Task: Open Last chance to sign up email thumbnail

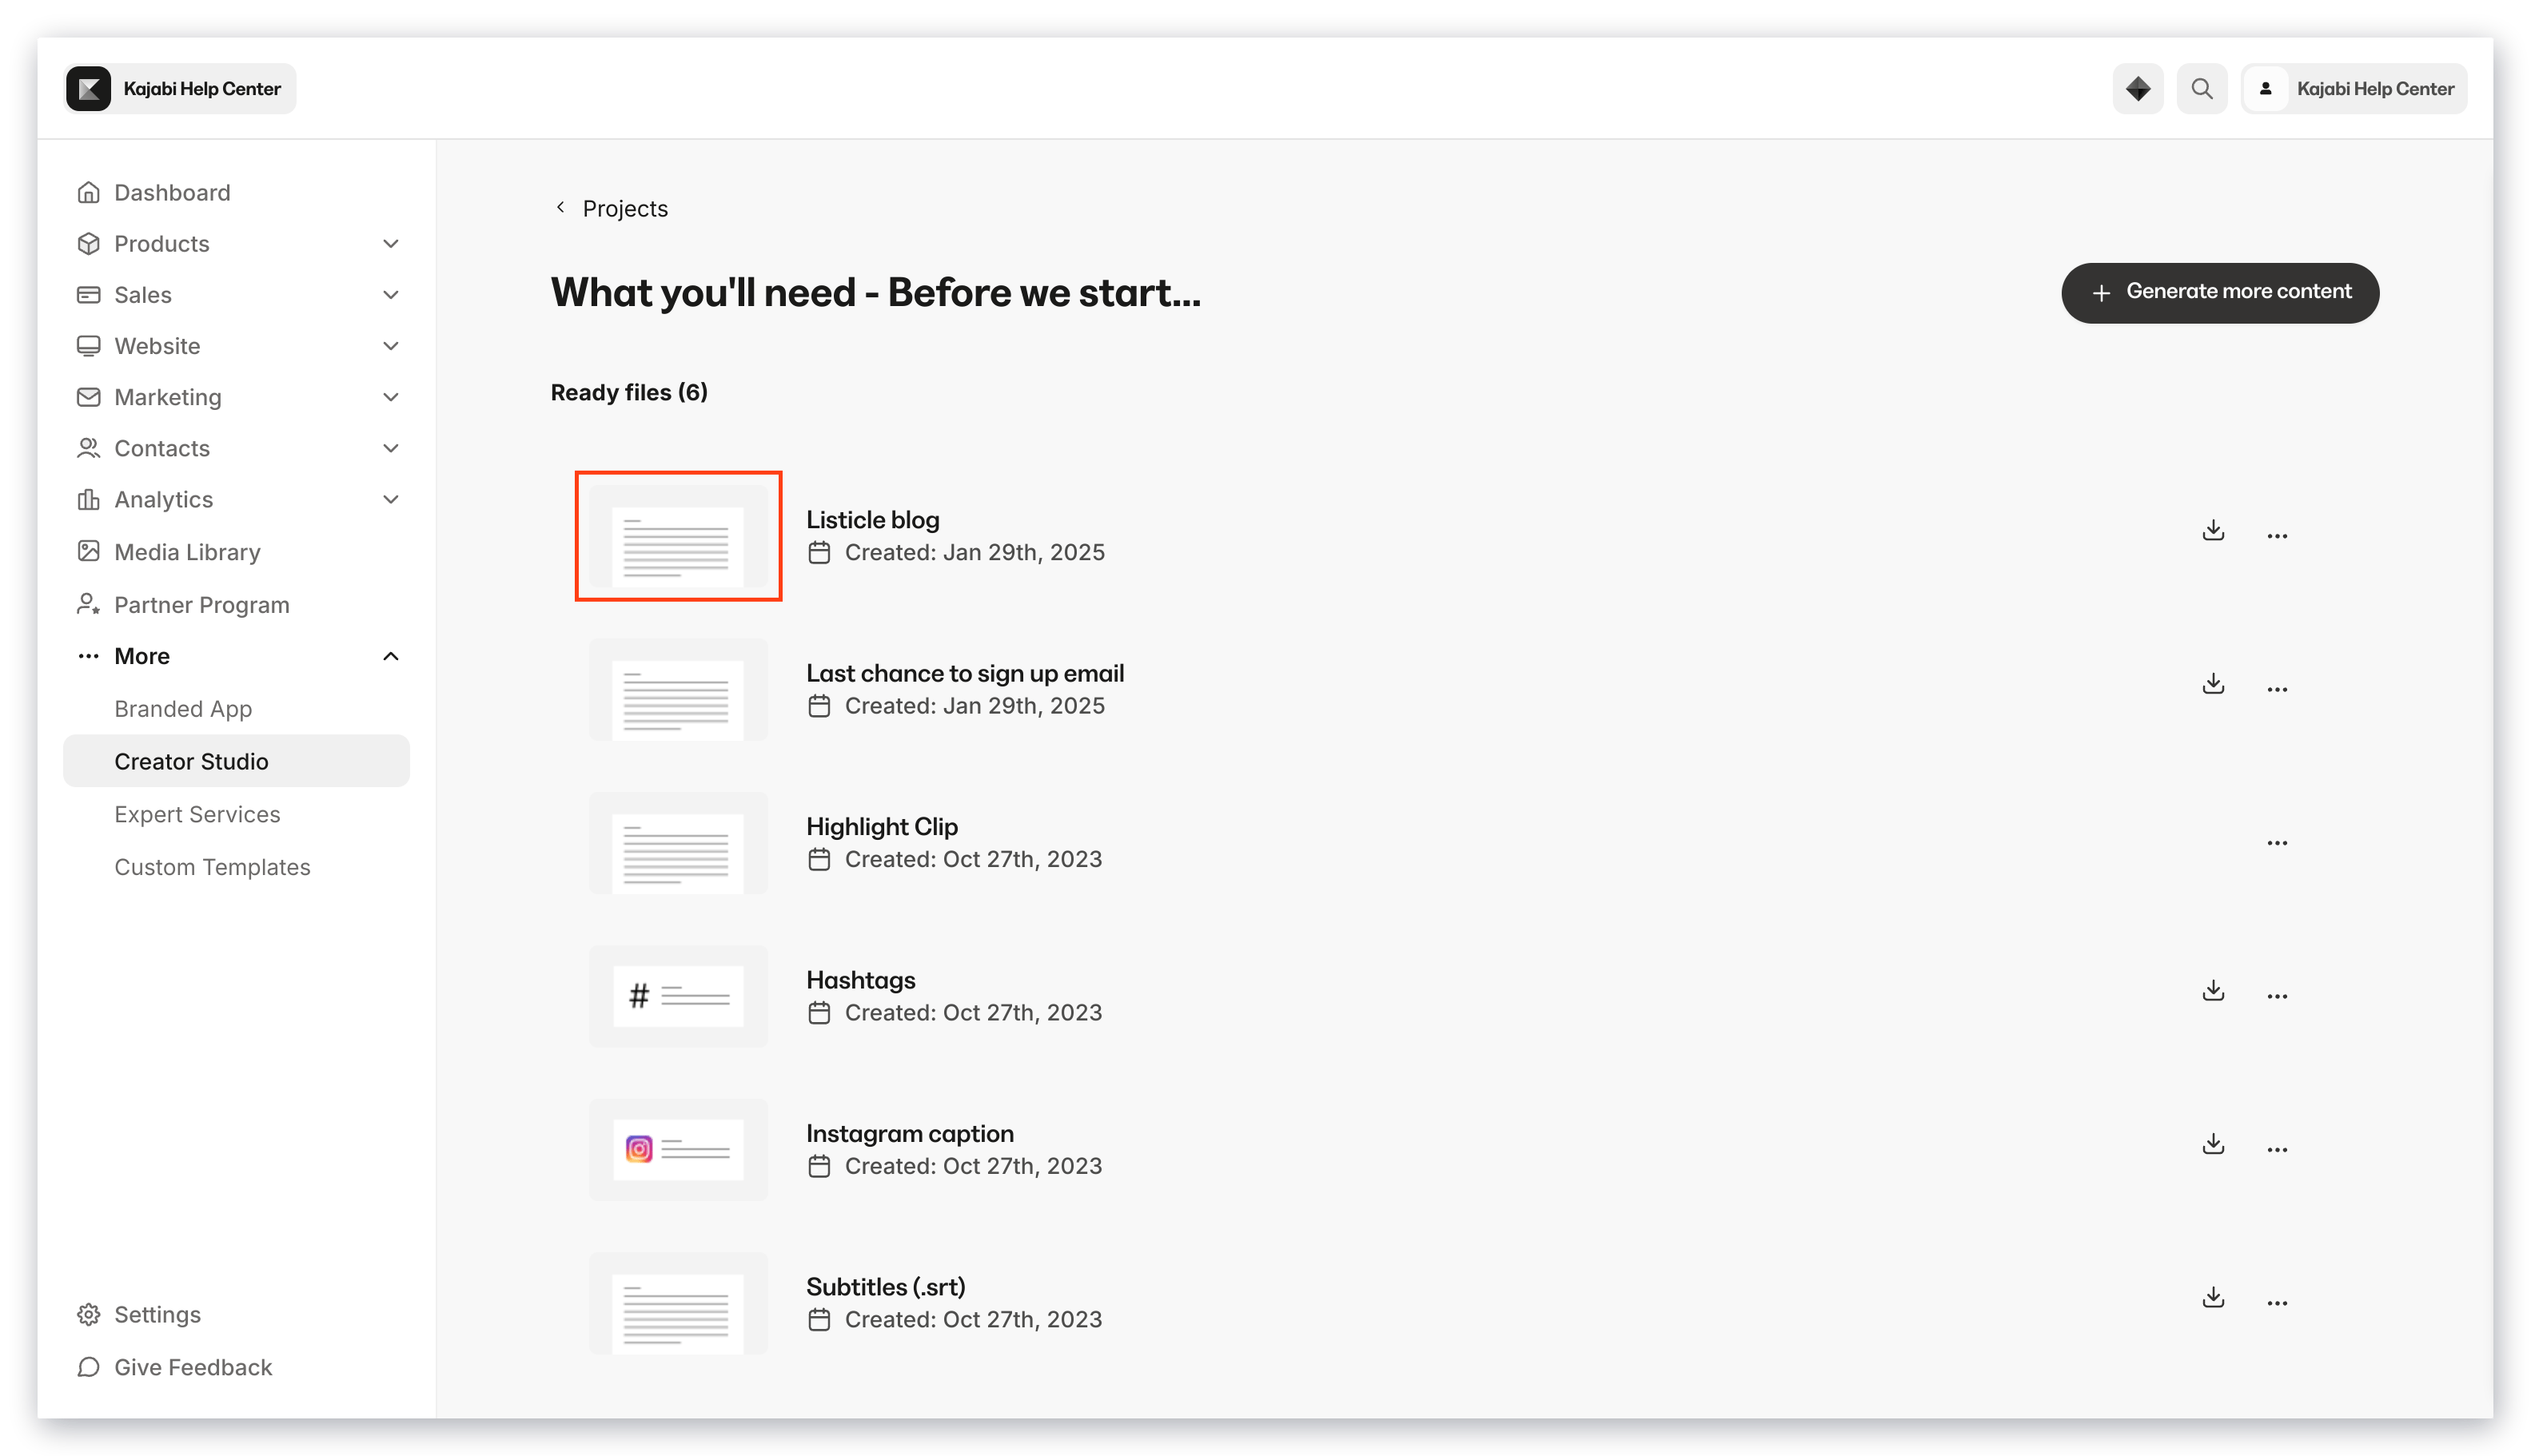Action: pos(678,690)
